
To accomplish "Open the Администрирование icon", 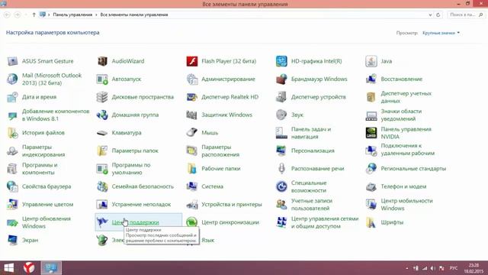I will click(x=192, y=79).
